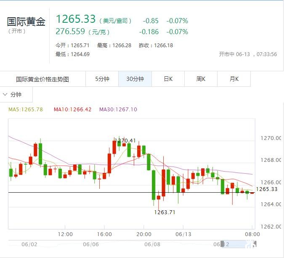
Task: Click the 1268.00 y-axis label
Action: pyautogui.click(x=271, y=160)
